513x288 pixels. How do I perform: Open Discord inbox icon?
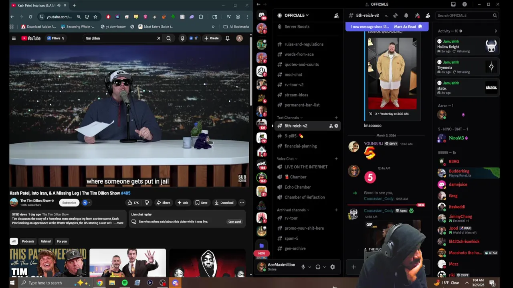(453, 4)
